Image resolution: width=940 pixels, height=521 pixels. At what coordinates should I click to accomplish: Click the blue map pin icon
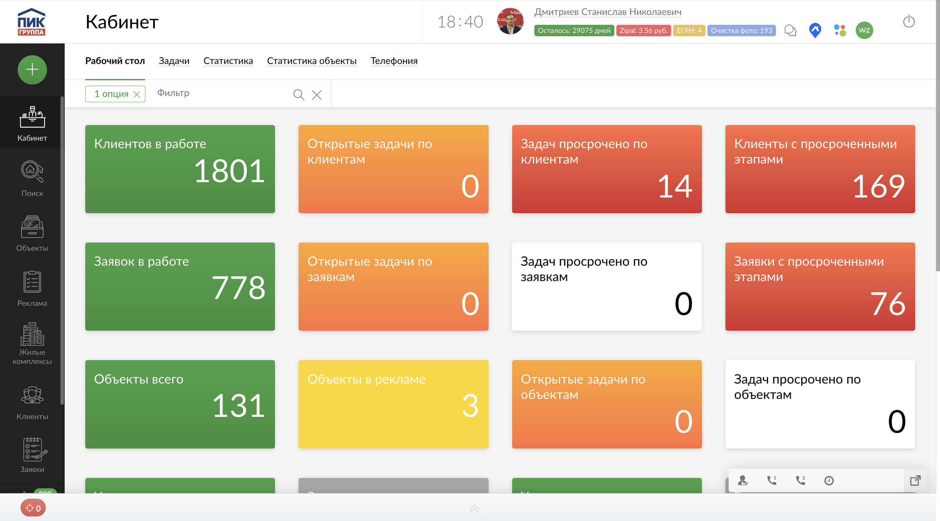pos(815,30)
